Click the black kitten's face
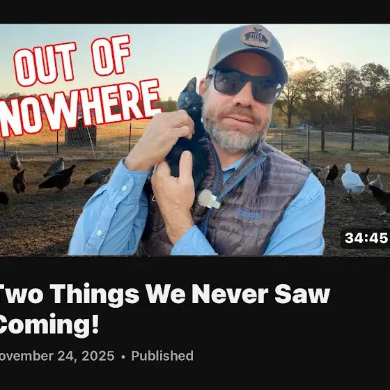This screenshot has width=390, height=390. [189, 99]
